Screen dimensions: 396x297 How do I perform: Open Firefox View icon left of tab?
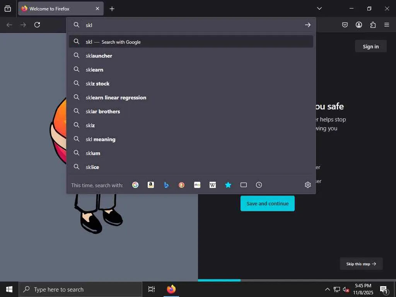(8, 9)
